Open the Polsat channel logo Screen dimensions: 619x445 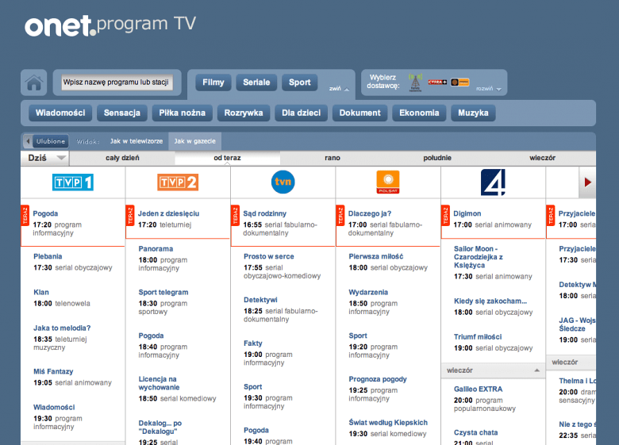pos(387,182)
